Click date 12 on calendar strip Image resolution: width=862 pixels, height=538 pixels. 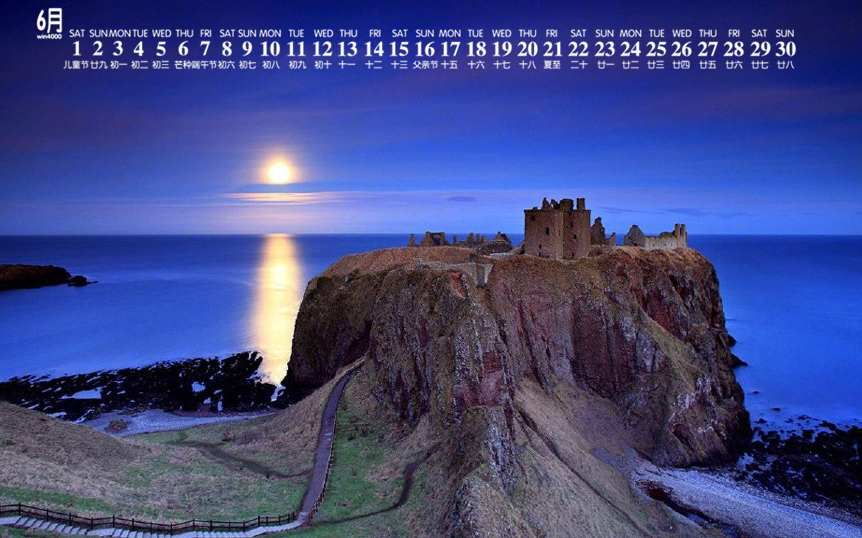click(322, 48)
